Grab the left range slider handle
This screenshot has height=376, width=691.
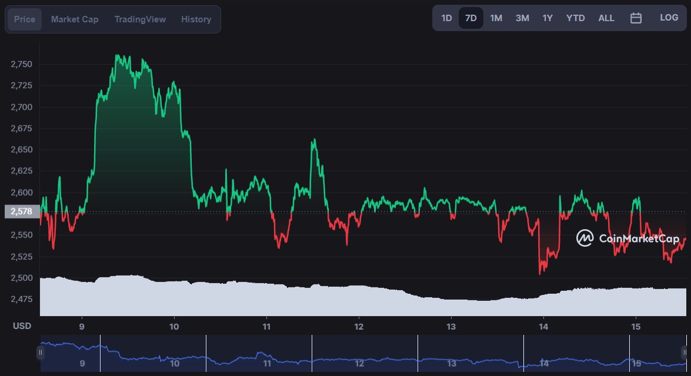(41, 352)
